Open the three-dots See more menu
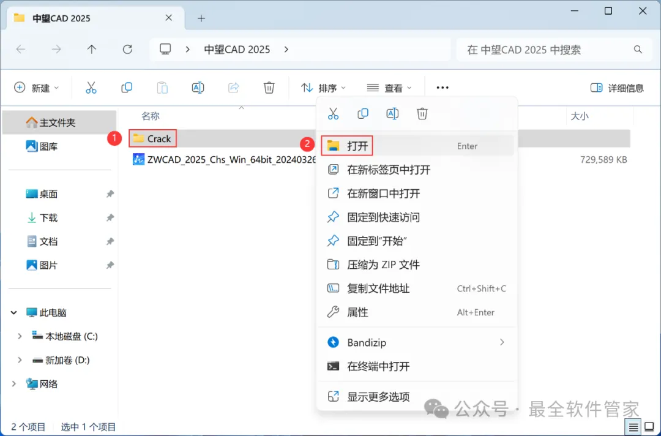Screen dimensions: 661x436 coord(443,88)
